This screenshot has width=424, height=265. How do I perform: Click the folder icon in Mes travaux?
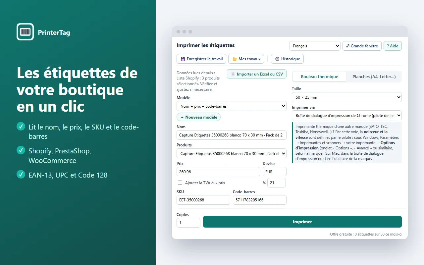click(x=235, y=59)
